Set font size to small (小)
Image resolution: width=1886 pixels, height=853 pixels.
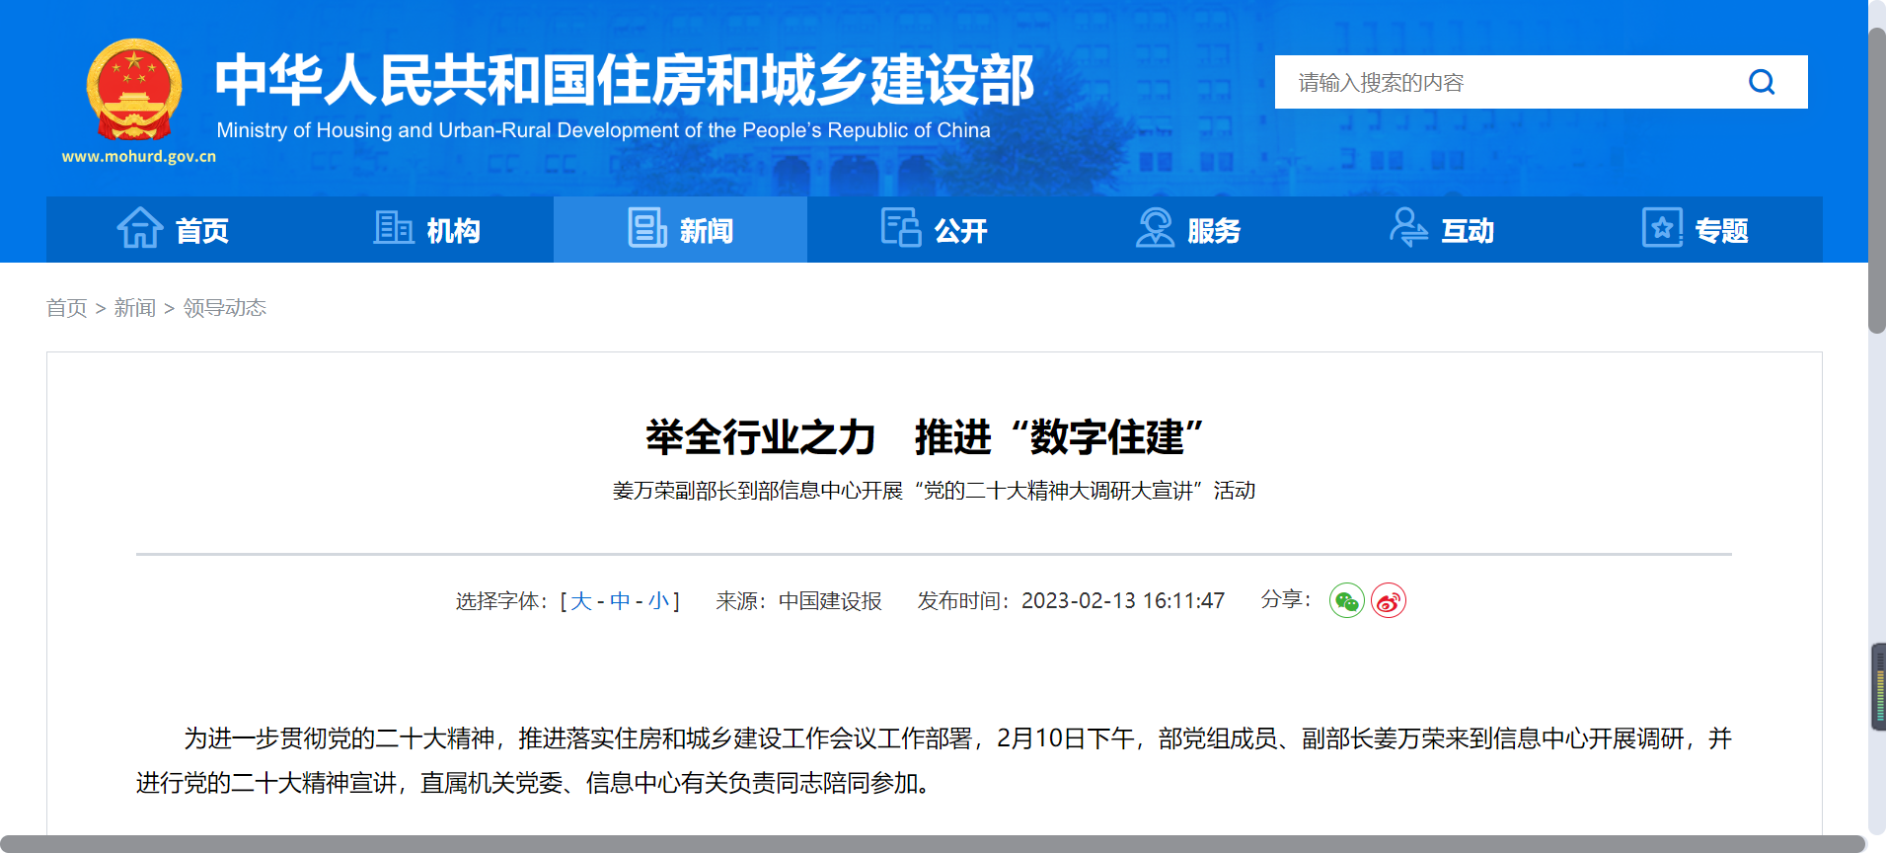point(658,601)
